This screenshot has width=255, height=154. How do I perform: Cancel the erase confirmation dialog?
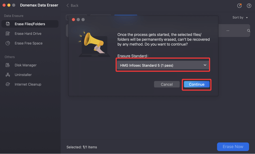(x=167, y=84)
